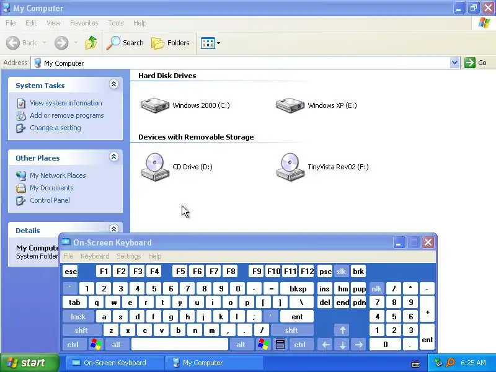
Task: Toggle the left ctrl key
Action: (x=73, y=345)
